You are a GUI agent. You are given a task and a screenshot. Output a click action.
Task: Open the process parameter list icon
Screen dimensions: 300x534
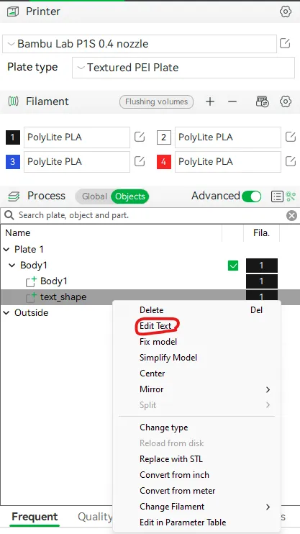coord(277,196)
